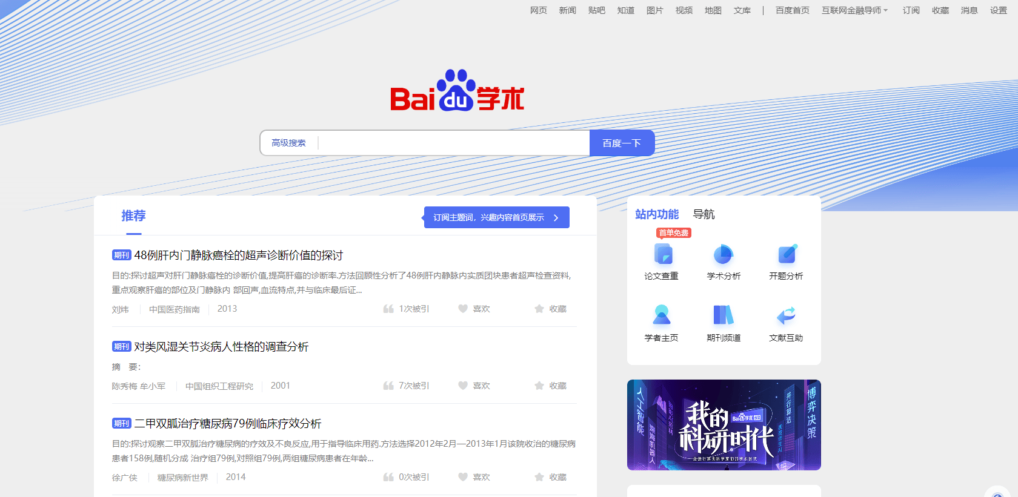This screenshot has width=1018, height=497.
Task: Open the 文献互助 share arrow icon
Action: [x=786, y=315]
